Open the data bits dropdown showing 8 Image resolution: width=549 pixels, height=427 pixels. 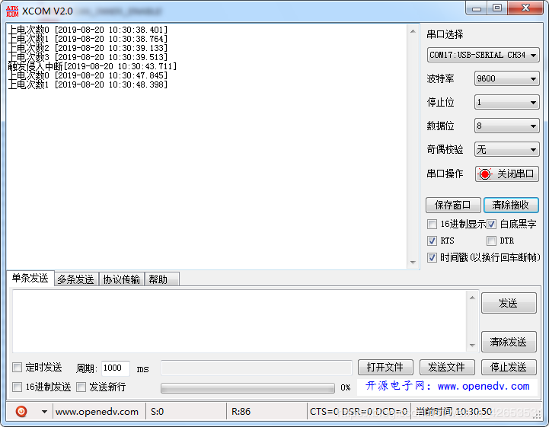point(506,126)
